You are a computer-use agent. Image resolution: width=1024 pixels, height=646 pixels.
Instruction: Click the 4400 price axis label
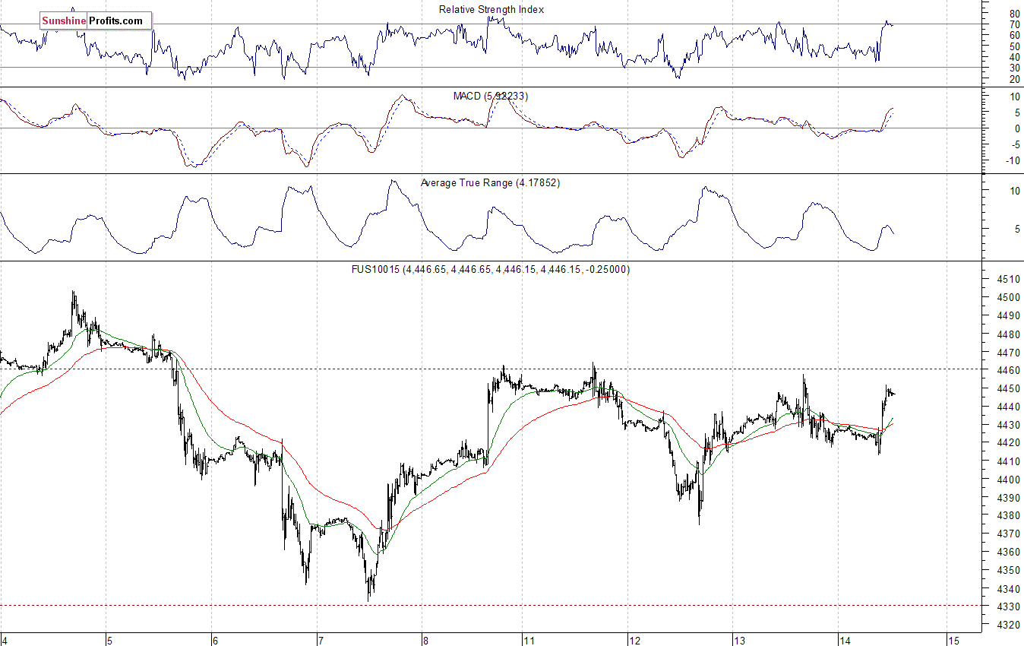[x=1007, y=480]
